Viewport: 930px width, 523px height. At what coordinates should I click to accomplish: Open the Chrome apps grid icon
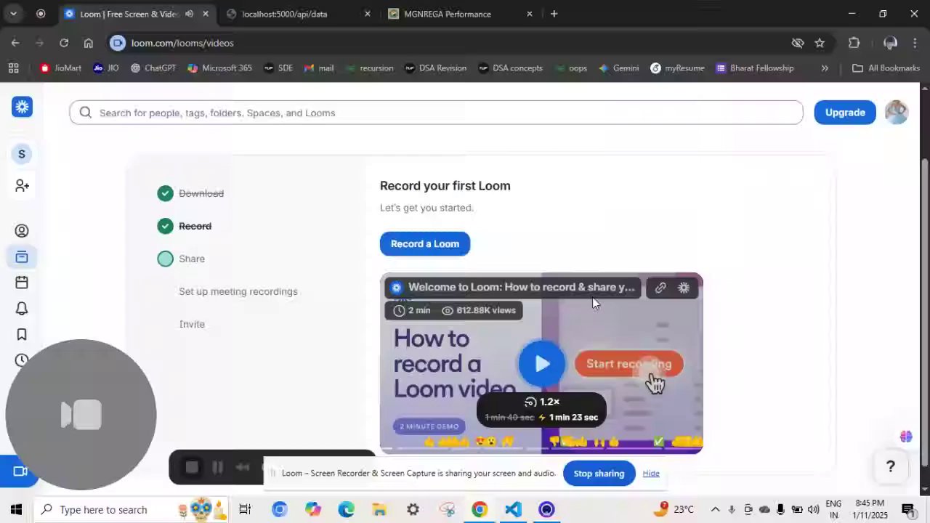pyautogui.click(x=13, y=68)
